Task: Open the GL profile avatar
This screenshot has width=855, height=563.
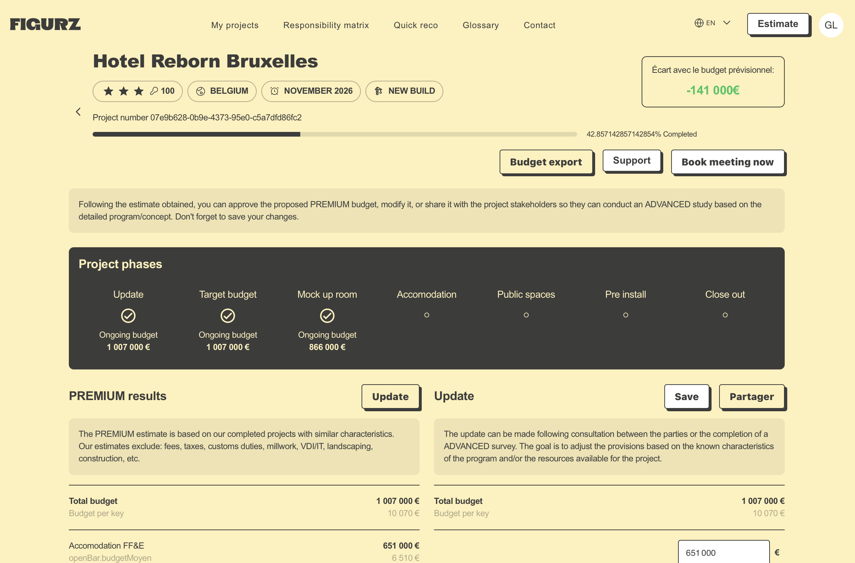Action: 831,25
